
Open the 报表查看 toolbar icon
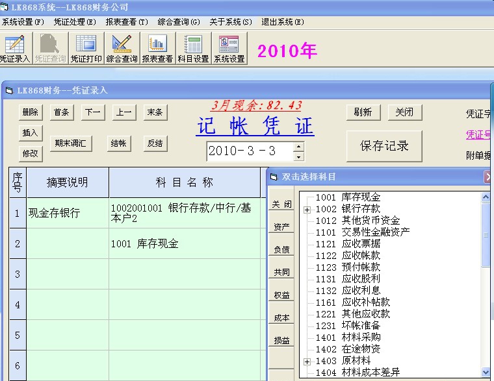(x=157, y=49)
